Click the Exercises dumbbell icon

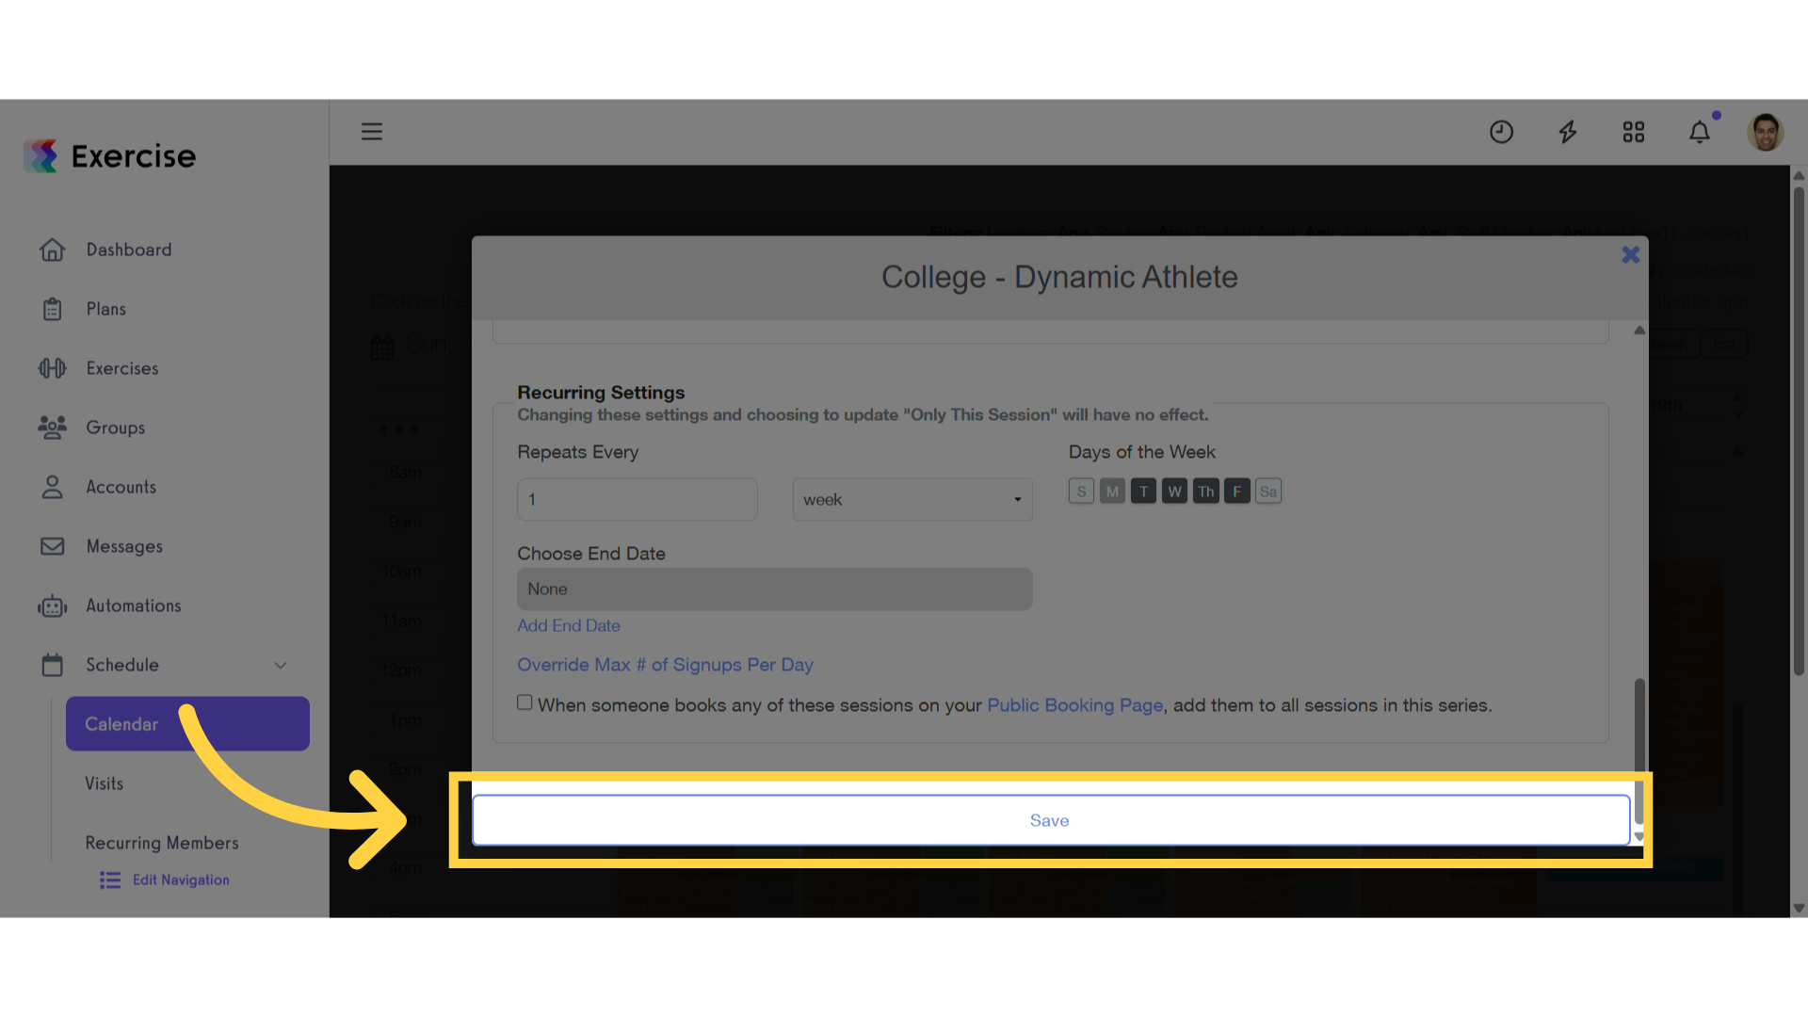pos(53,368)
